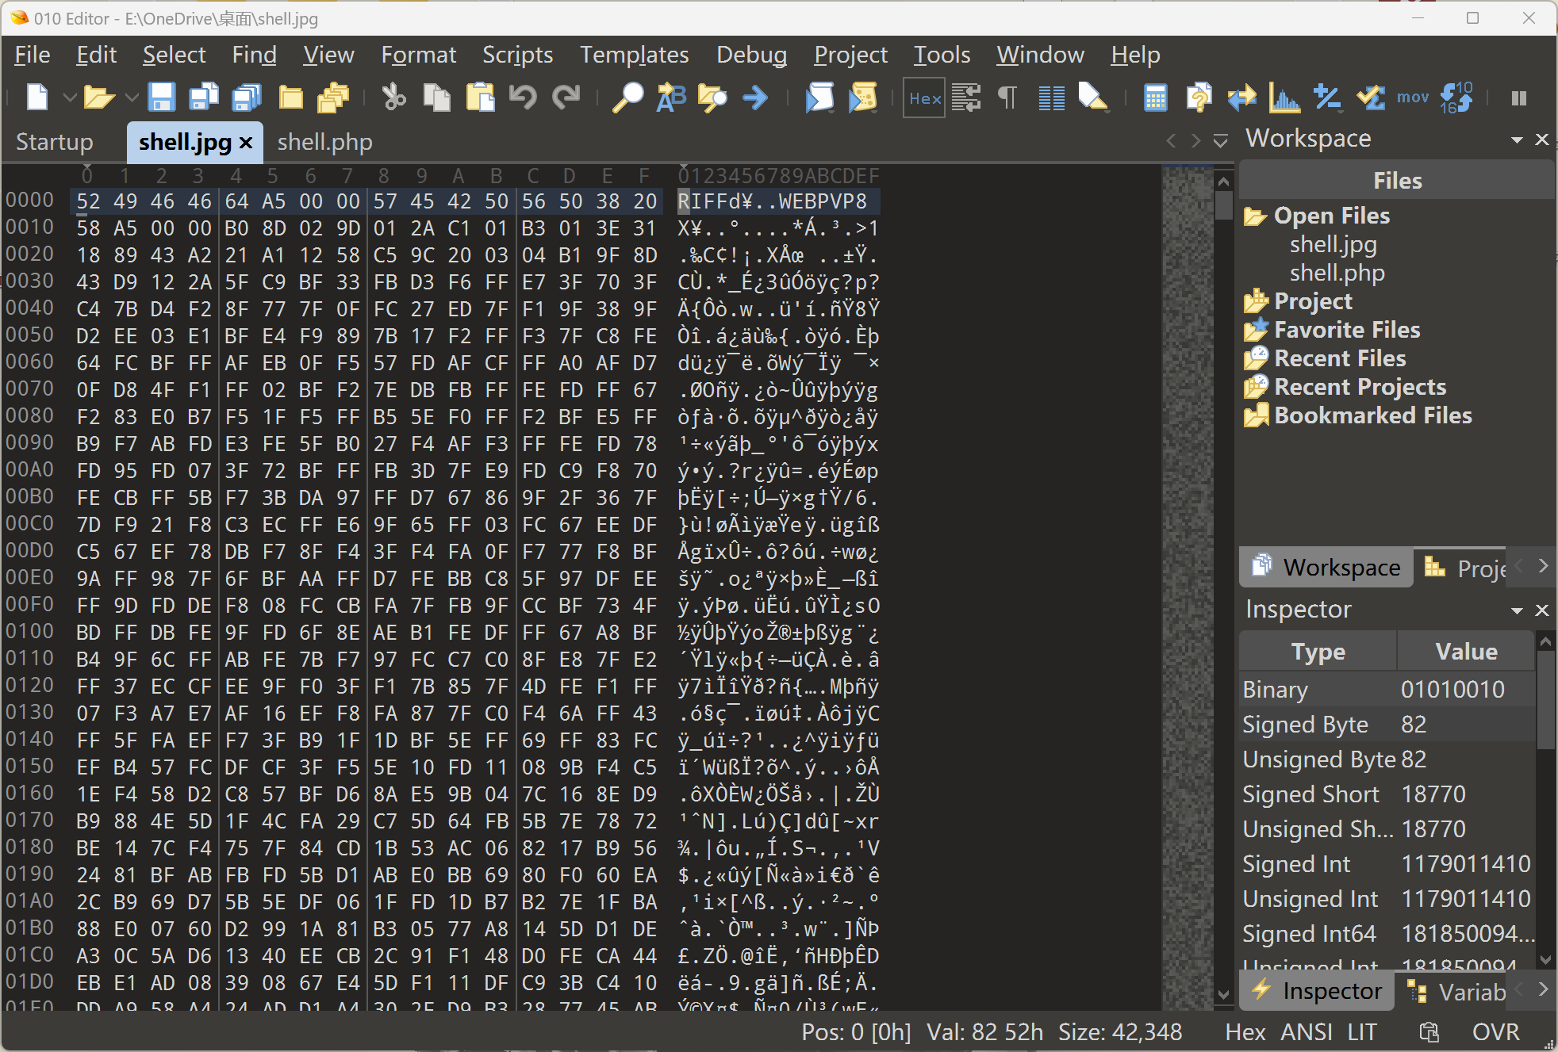1558x1052 pixels.
Task: Open the Disassembler mov icon
Action: tap(1412, 98)
